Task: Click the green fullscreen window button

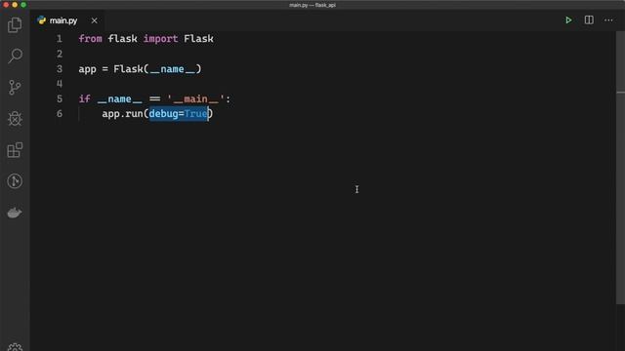Action: click(23, 5)
